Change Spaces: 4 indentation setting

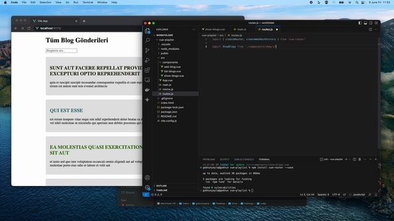click(x=323, y=195)
